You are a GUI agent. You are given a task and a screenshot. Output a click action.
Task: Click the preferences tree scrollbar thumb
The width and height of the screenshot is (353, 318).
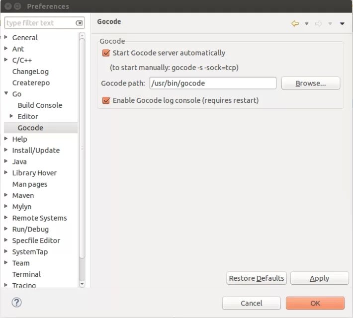coord(82,149)
